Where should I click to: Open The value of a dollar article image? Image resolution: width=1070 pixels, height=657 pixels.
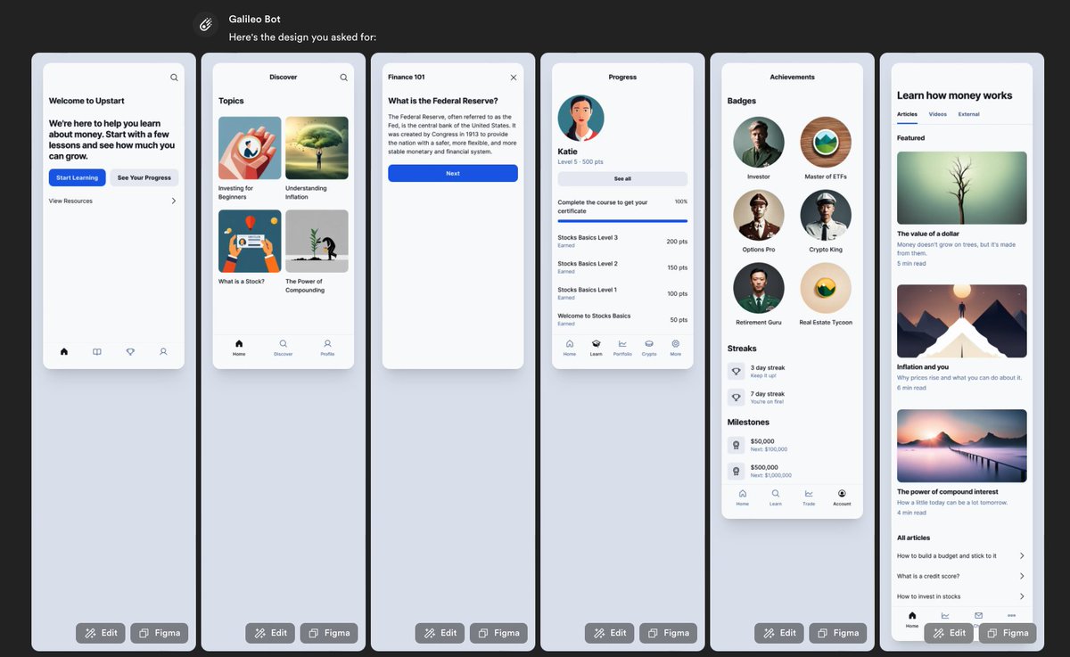(962, 188)
